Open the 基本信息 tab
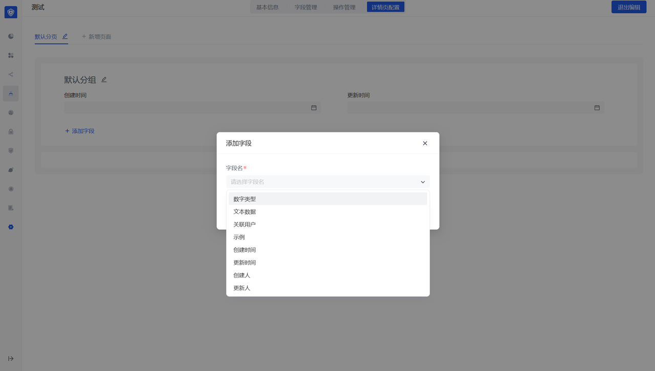This screenshot has height=371, width=655. tap(267, 7)
